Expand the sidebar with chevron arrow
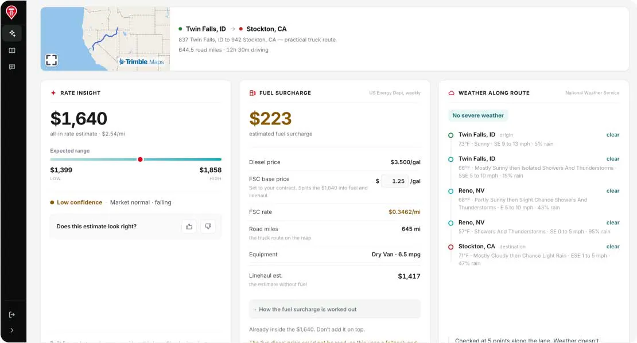The image size is (637, 343). point(12,330)
